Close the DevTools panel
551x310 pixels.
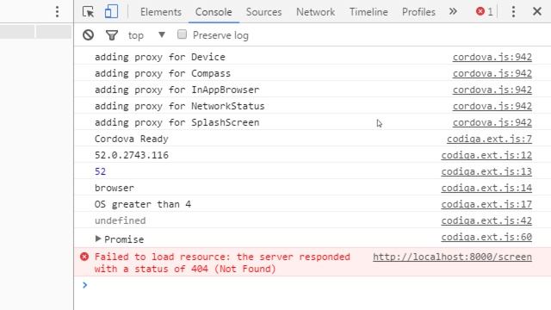pyautogui.click(x=537, y=11)
